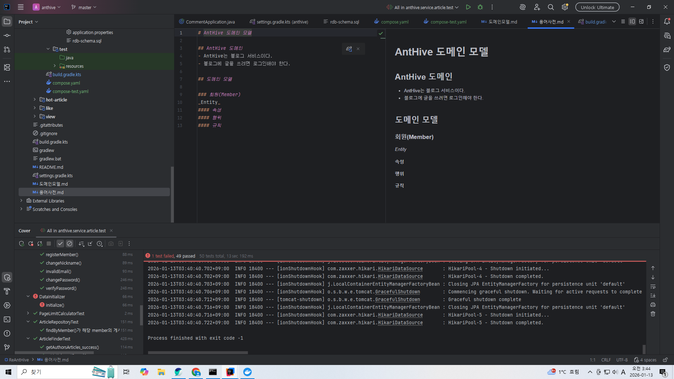Toggle the Show Ignored tests filter
The width and height of the screenshot is (674, 379).
(70, 244)
